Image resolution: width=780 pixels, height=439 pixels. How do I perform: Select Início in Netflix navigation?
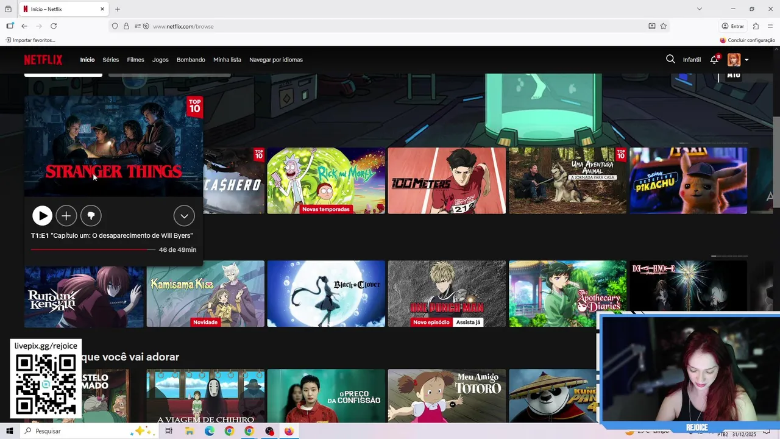click(87, 60)
